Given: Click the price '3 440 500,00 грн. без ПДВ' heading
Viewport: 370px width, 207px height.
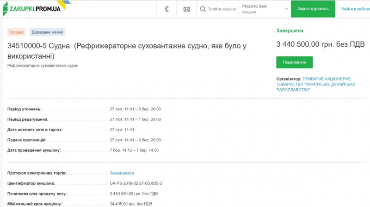Looking at the screenshot, I should (x=321, y=44).
